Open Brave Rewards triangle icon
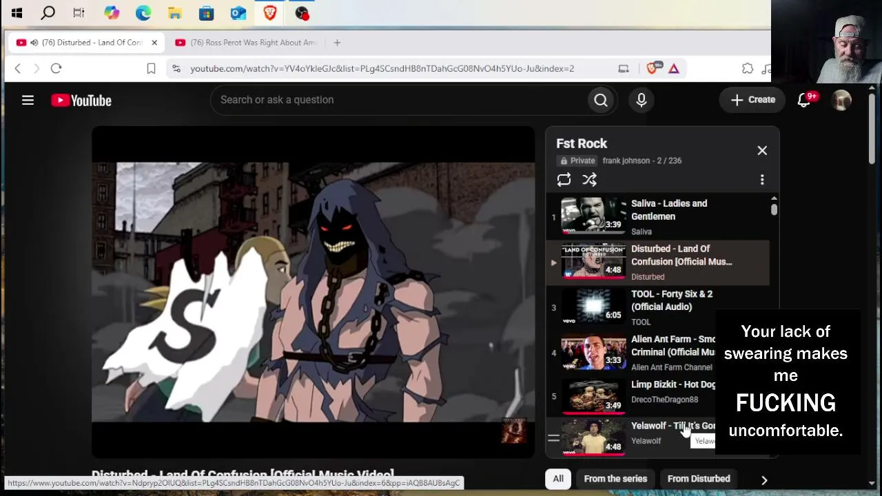Screen dimensions: 882x496 pos(674,68)
